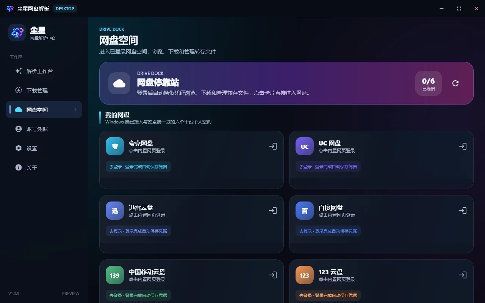Click 去登录 button on 中国移动云盘 card
Image resolution: width=485 pixels, height=303 pixels.
click(x=138, y=295)
